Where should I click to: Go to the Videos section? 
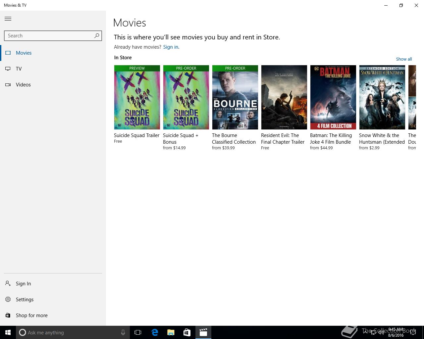click(23, 85)
